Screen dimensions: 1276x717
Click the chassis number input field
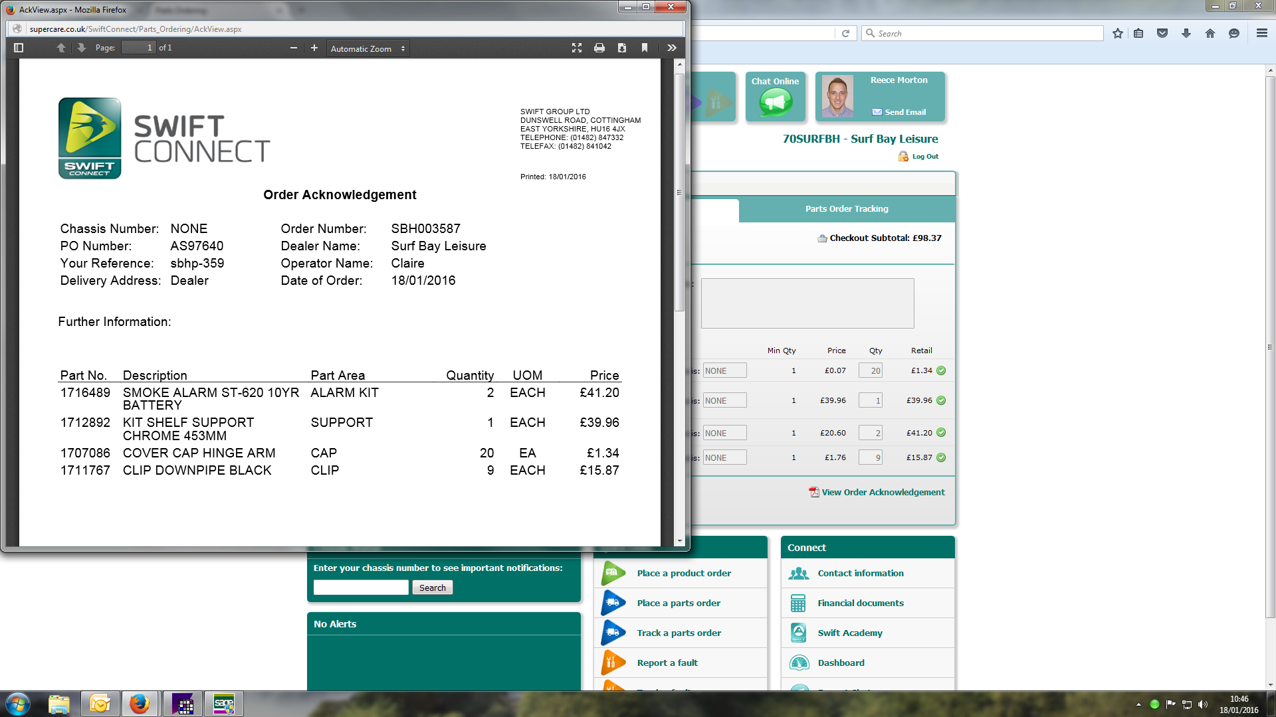361,588
